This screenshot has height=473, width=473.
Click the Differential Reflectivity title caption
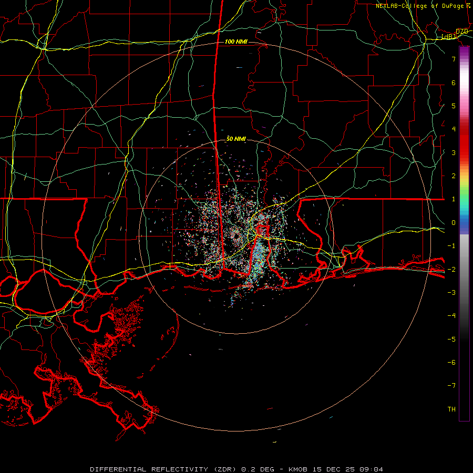pos(236,469)
